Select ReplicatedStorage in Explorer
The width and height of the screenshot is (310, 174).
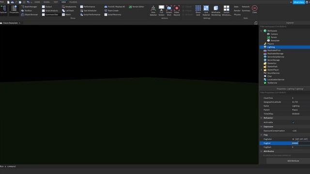275,54
